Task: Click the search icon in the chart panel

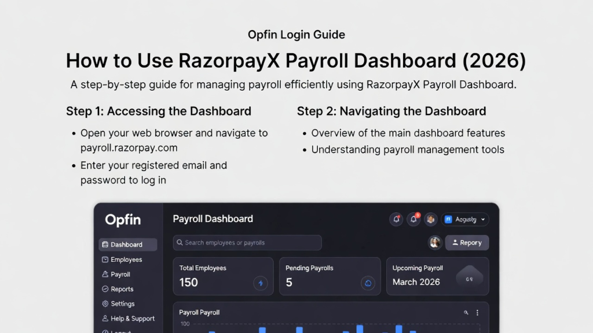Action: tap(466, 313)
